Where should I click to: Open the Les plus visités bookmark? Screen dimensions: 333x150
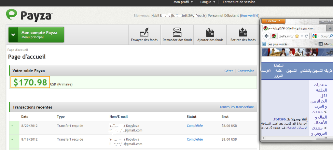(x=275, y=44)
